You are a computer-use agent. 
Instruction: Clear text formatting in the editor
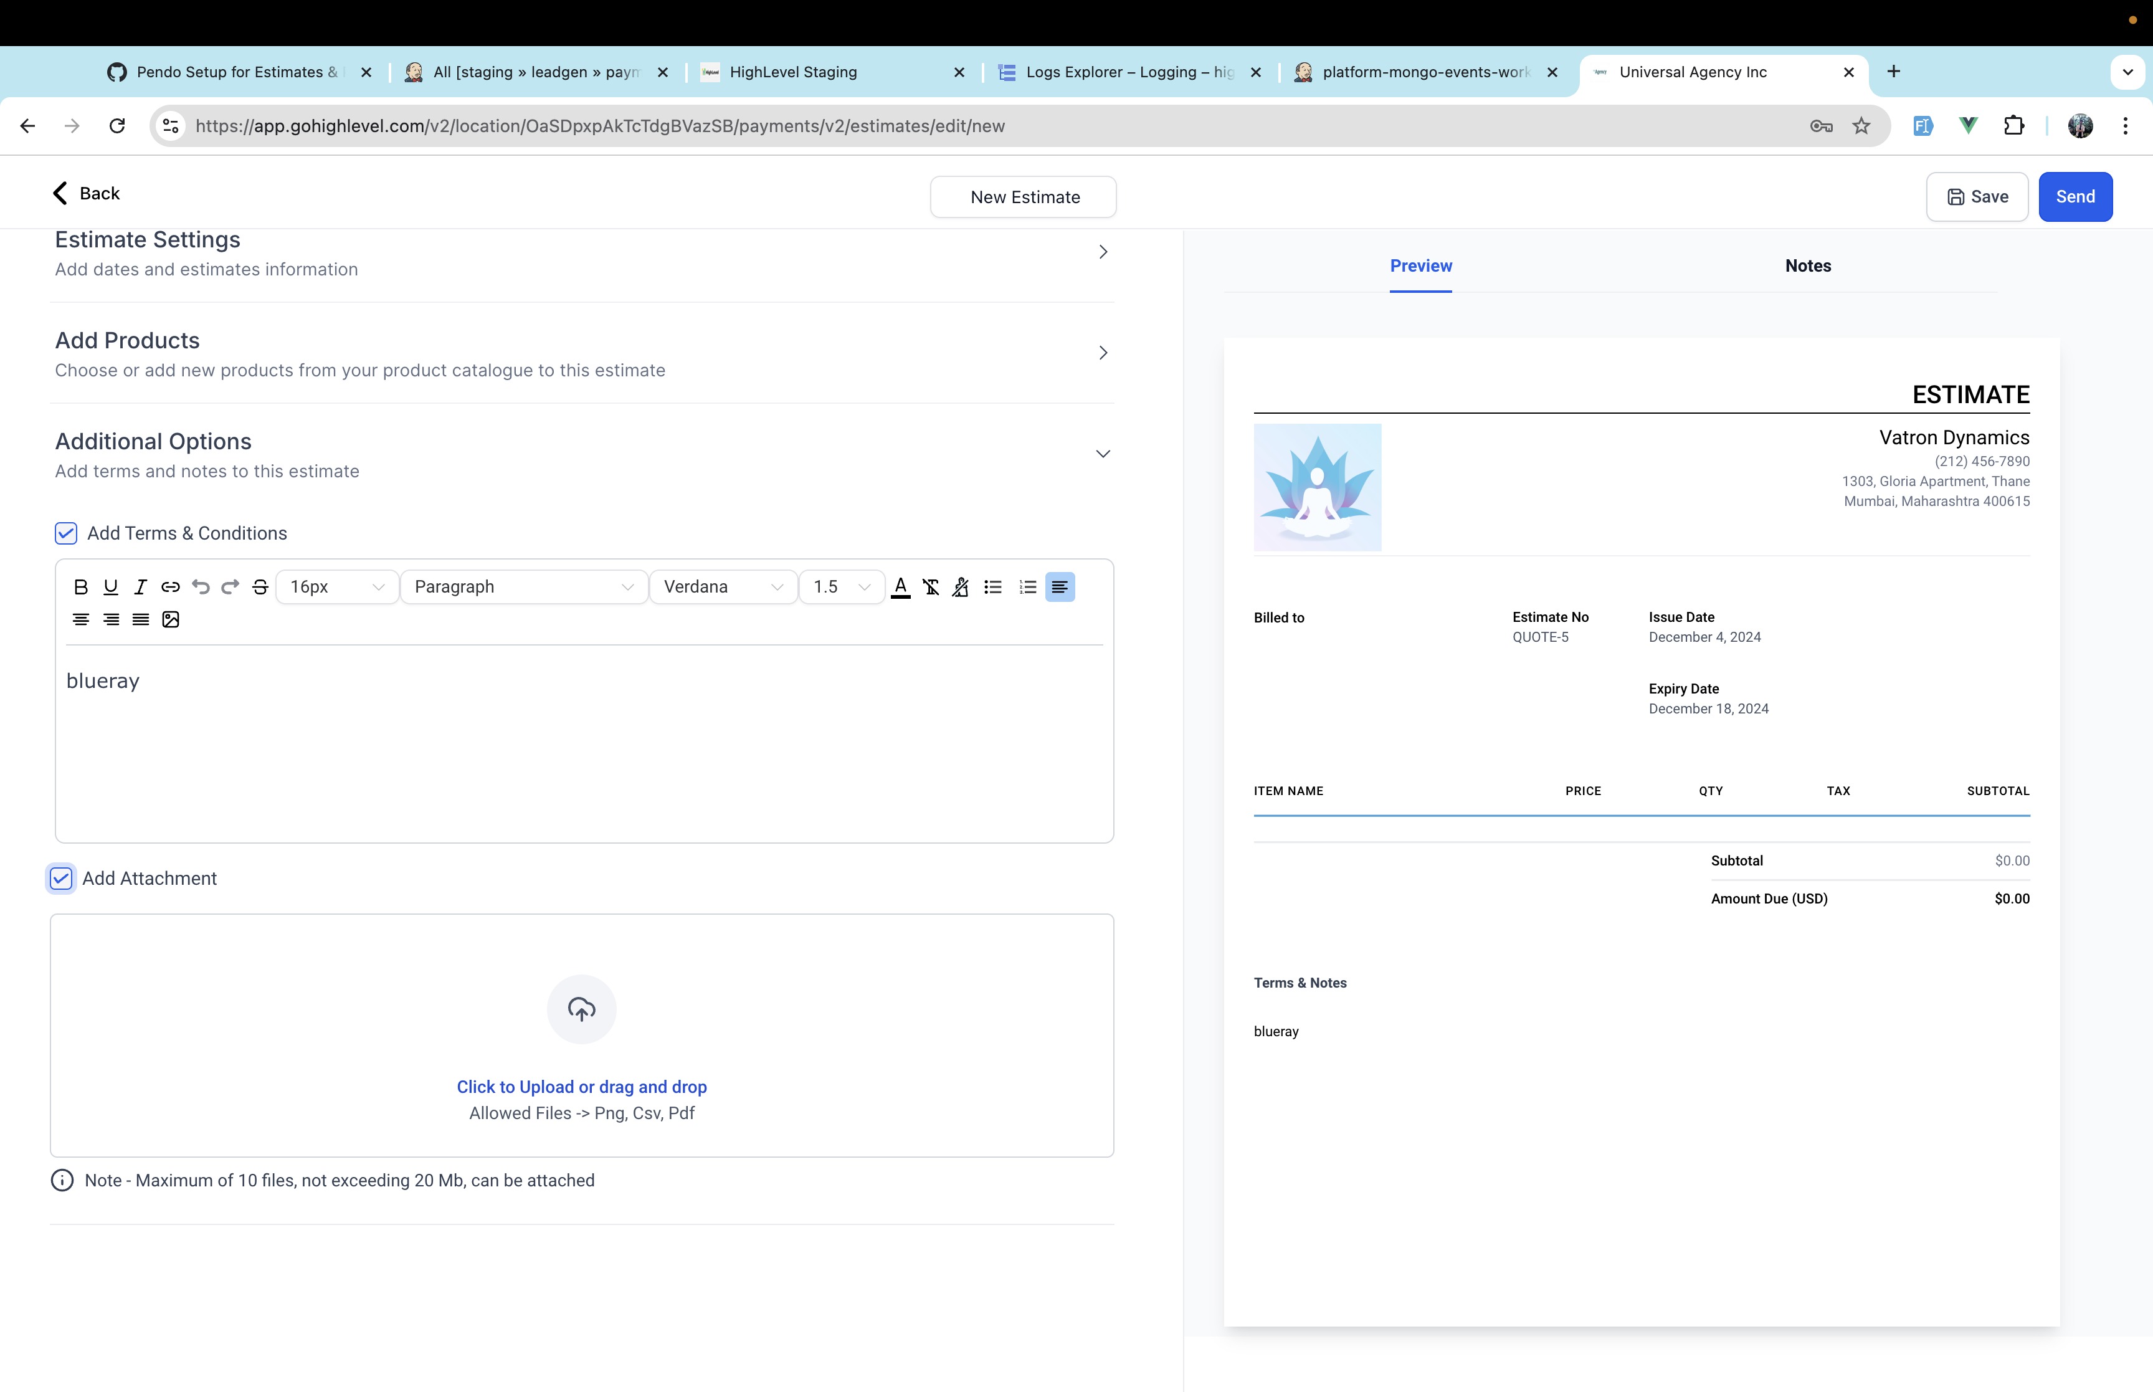coord(931,586)
